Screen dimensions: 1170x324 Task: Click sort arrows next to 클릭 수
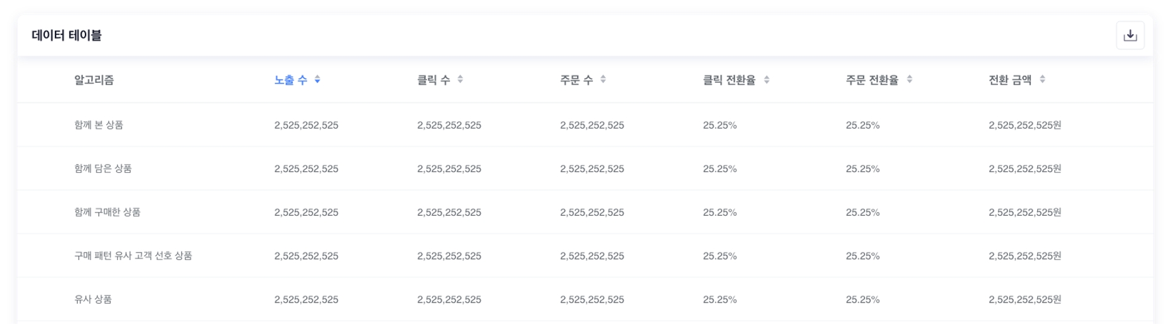pos(460,80)
